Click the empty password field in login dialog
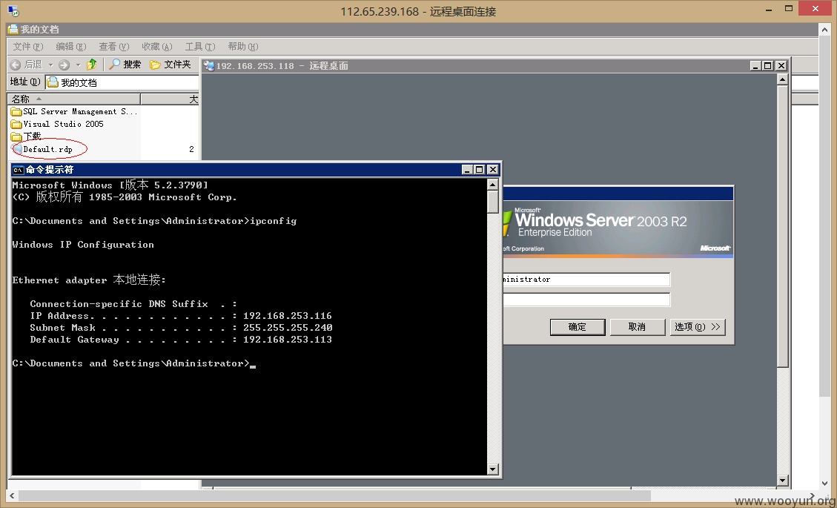This screenshot has width=837, height=508. 586,300
